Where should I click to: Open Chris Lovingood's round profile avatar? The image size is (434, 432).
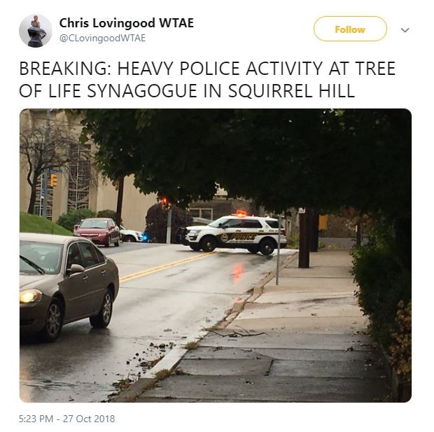36,31
